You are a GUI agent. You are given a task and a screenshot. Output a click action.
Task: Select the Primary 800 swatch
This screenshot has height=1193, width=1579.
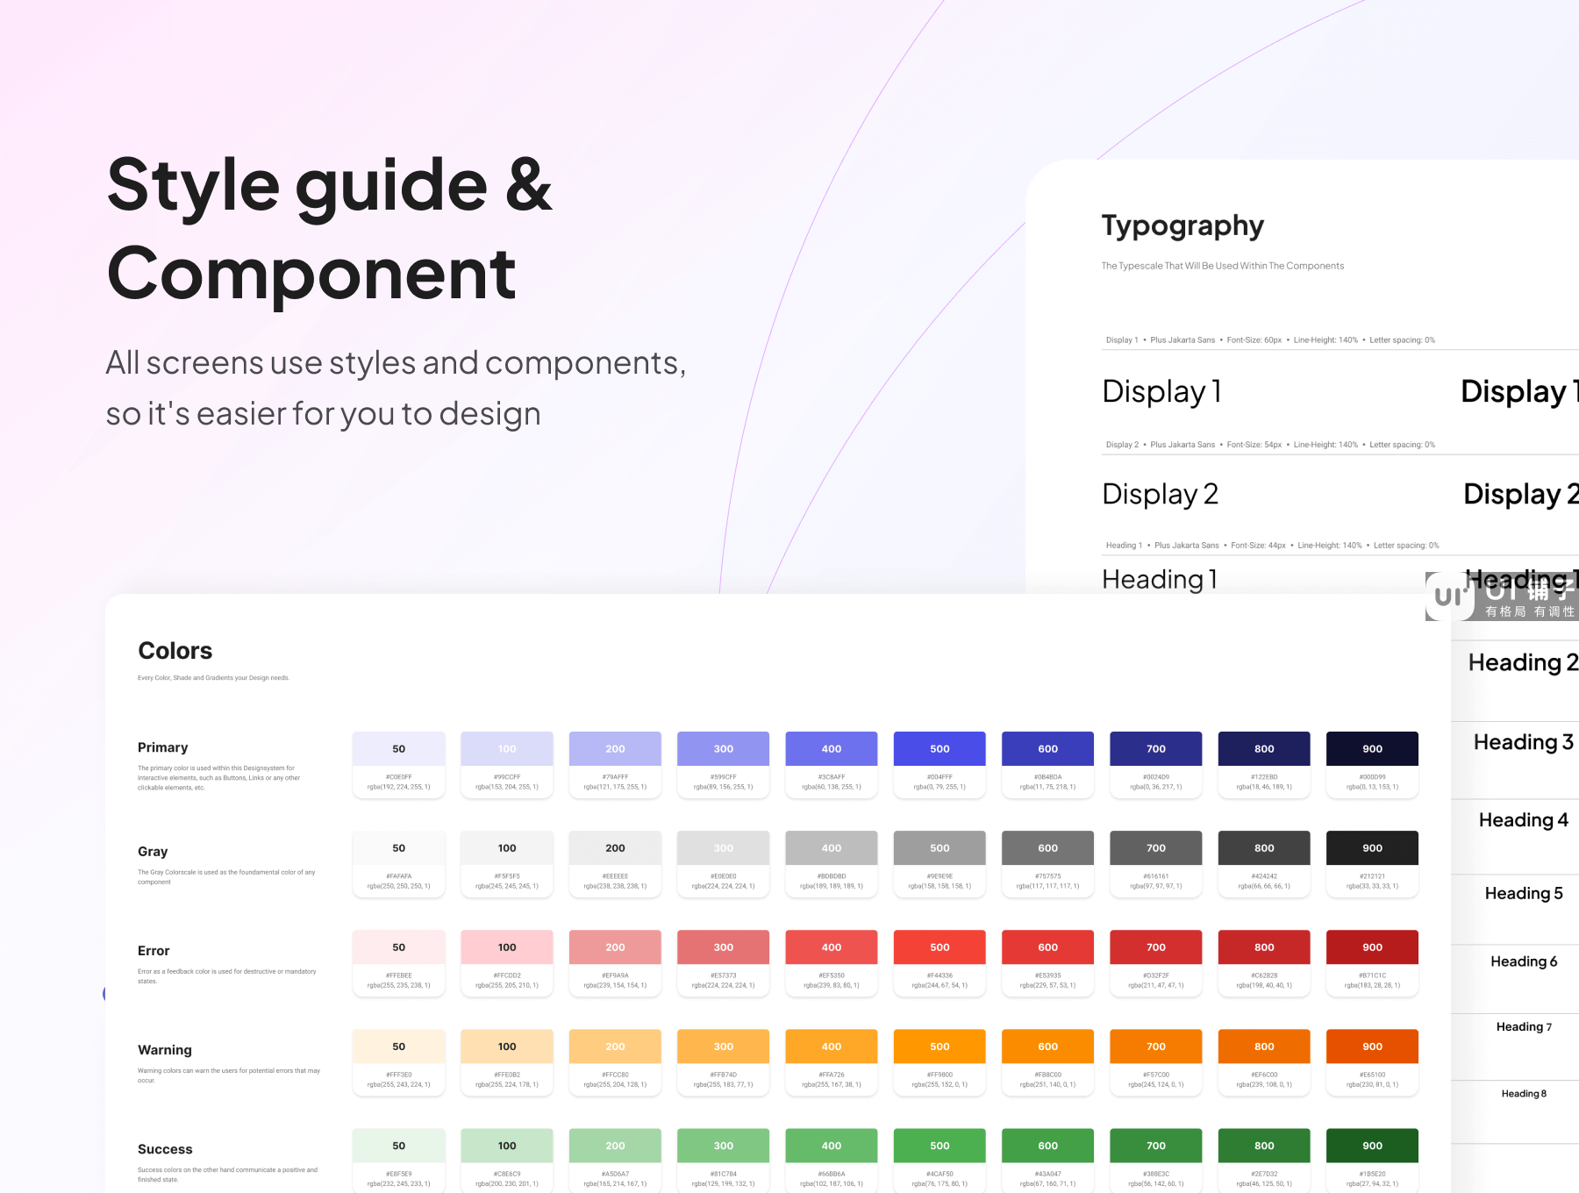(x=1264, y=764)
